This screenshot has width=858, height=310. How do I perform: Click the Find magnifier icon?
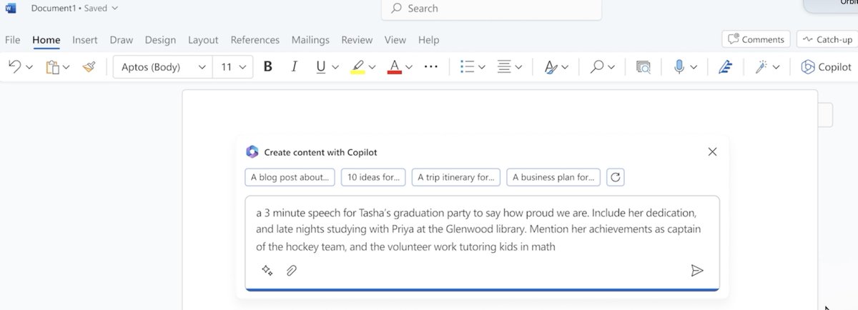click(596, 67)
